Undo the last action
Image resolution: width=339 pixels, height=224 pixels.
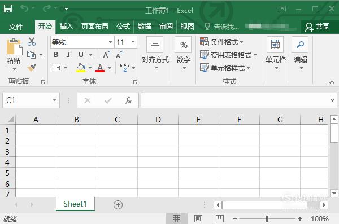click(24, 8)
